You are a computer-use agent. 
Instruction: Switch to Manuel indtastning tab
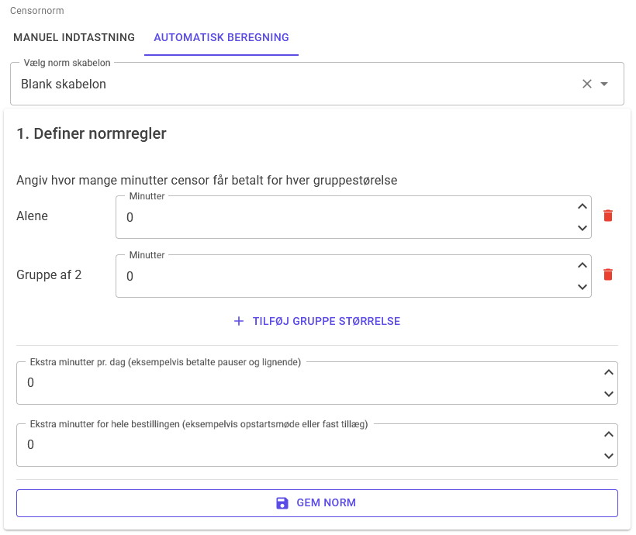pyautogui.click(x=74, y=37)
